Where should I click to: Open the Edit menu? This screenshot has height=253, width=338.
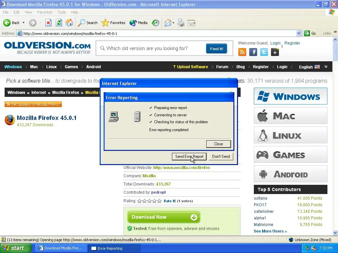(17, 12)
